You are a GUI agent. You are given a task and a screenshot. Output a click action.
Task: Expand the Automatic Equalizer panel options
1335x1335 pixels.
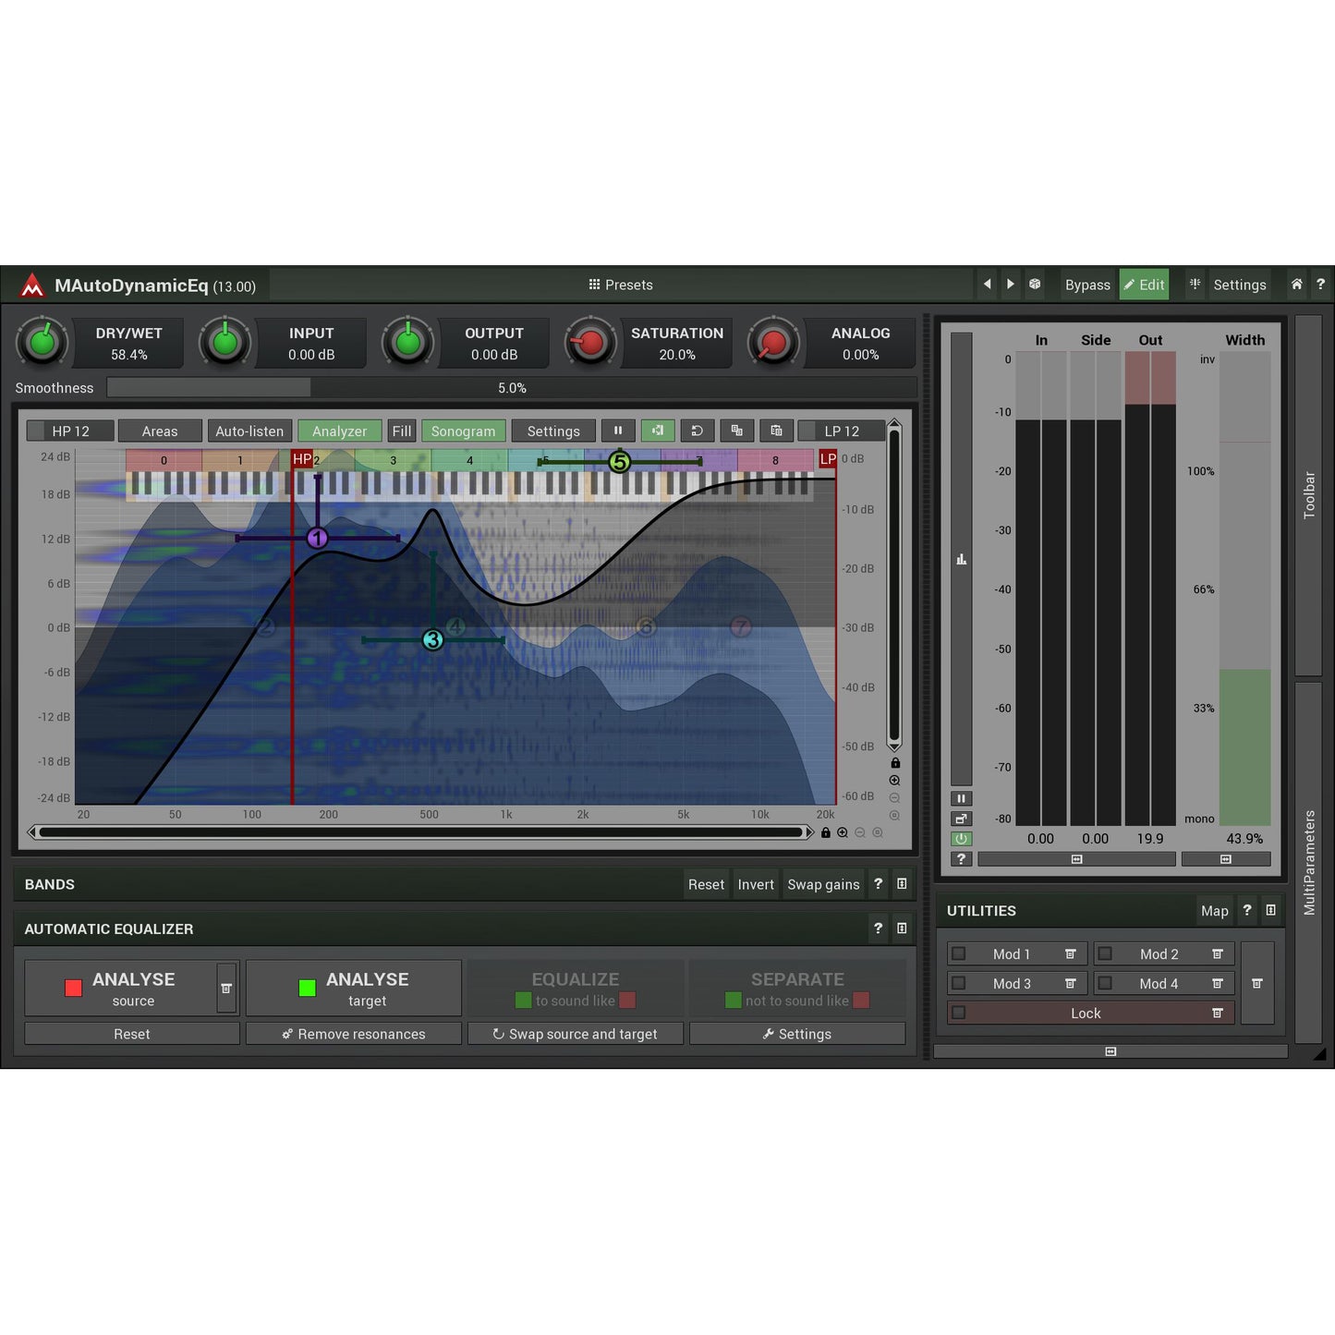coord(901,928)
